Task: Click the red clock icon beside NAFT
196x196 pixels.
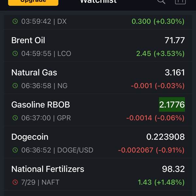Action: coord(15,182)
